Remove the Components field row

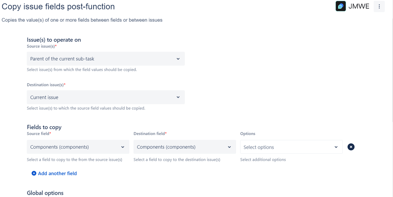click(351, 147)
